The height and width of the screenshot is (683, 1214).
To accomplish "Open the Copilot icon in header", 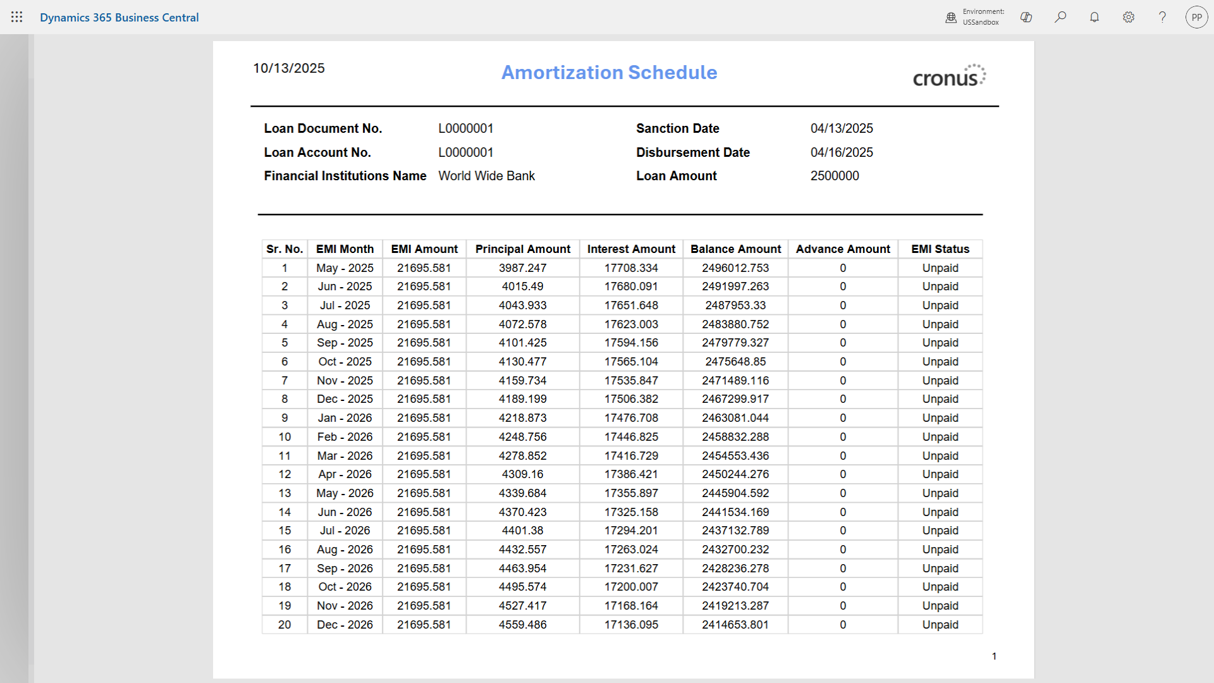I will tap(1026, 17).
